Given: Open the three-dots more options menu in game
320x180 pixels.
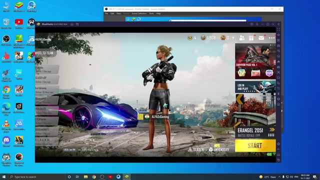Looking at the screenshot, I should [271, 38].
